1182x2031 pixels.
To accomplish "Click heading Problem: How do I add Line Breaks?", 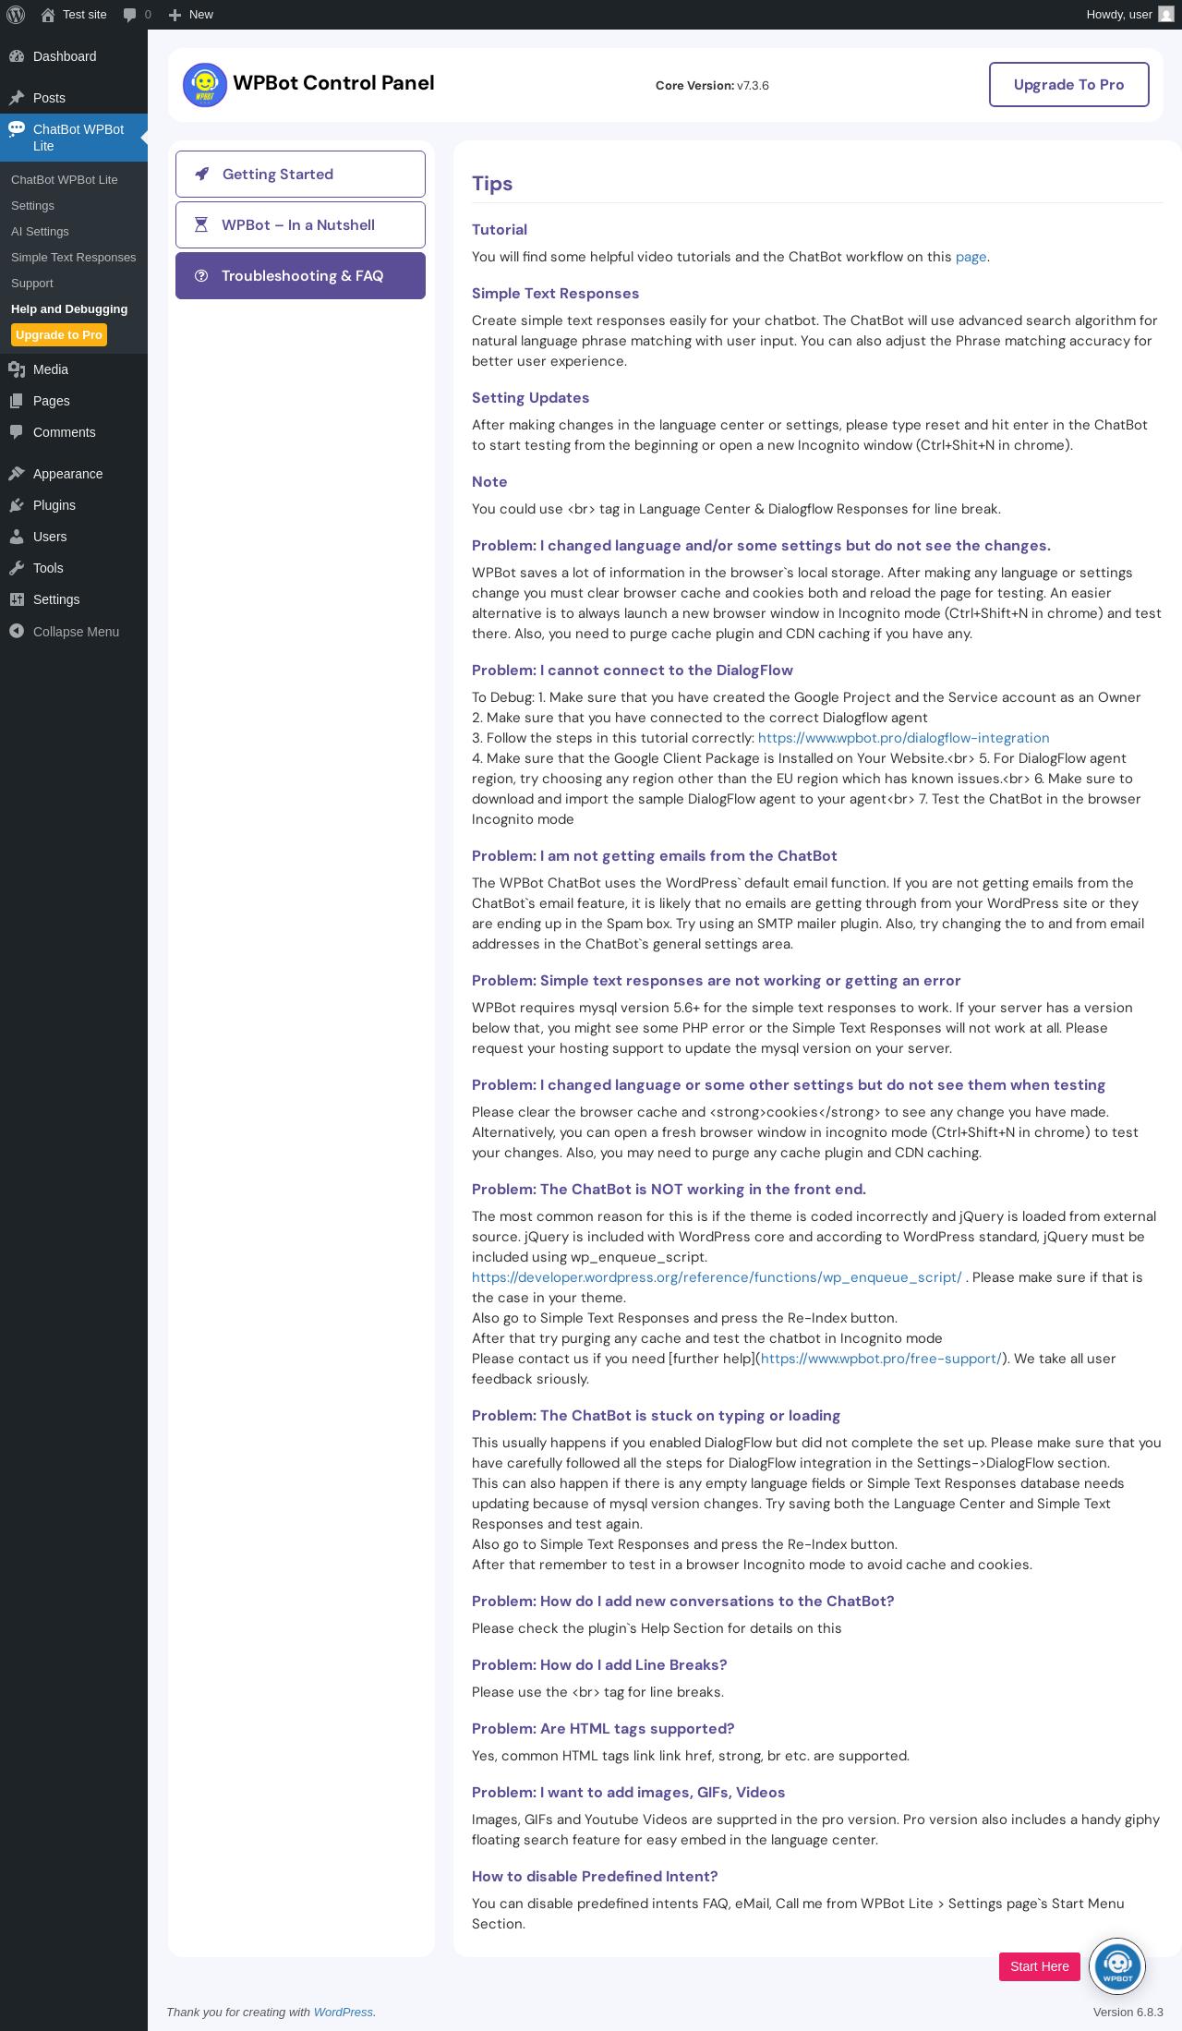I will click(x=599, y=1665).
